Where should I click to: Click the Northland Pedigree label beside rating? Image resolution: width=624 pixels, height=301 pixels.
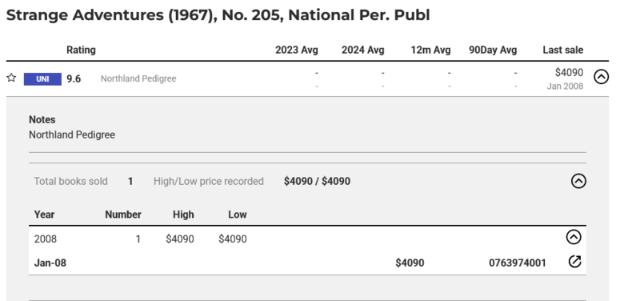click(x=138, y=78)
